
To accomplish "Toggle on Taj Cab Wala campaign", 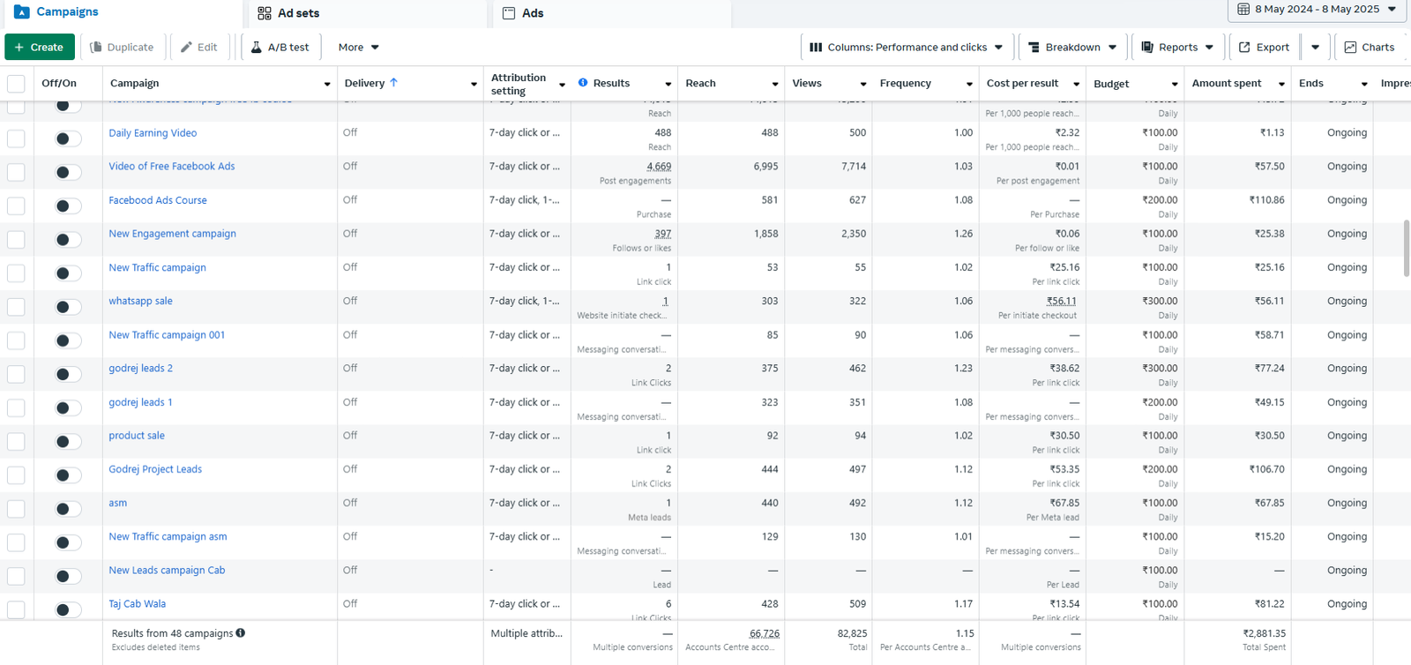I will coord(68,609).
